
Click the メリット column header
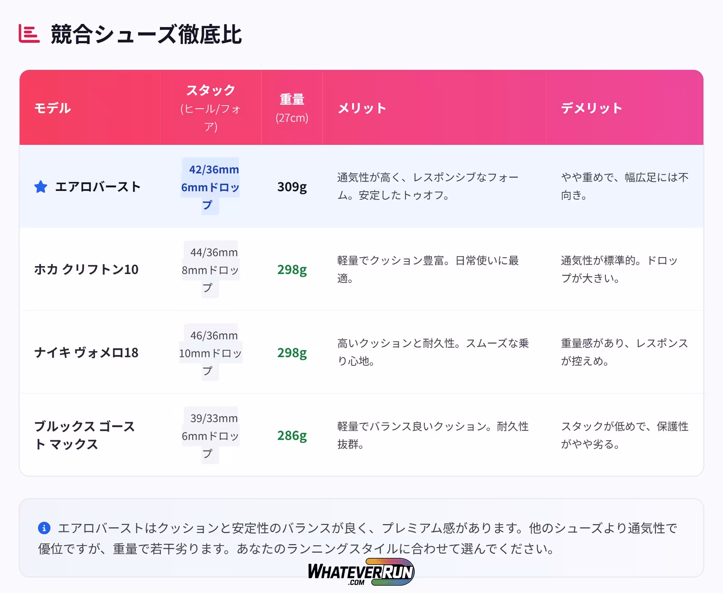pyautogui.click(x=362, y=108)
